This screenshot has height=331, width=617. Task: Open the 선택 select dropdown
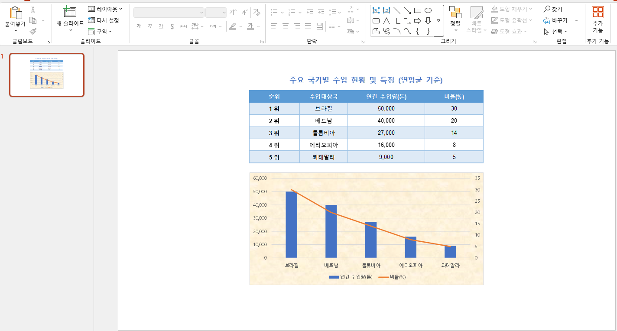tap(555, 32)
